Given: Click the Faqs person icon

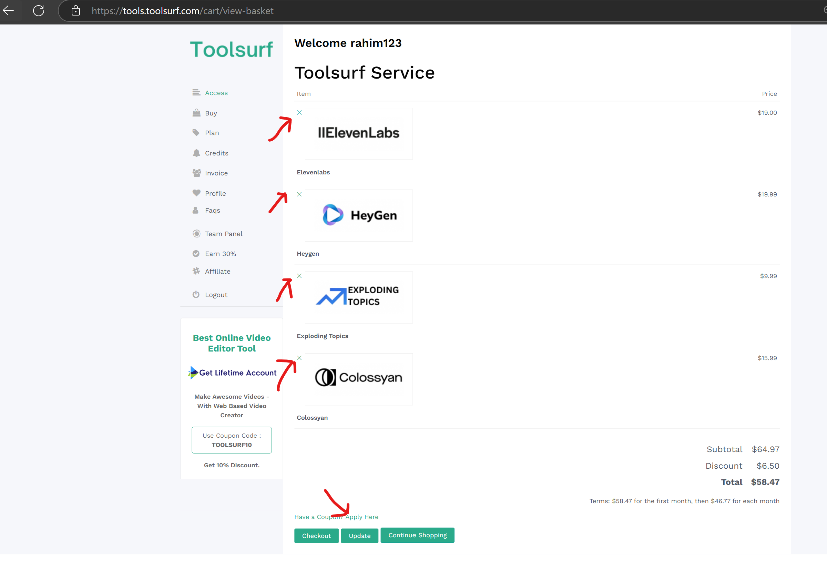Looking at the screenshot, I should (x=195, y=210).
